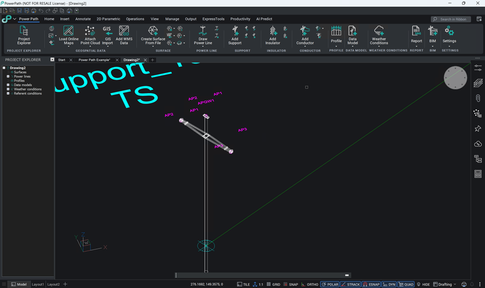Open dropdown arrow under Weather Conditions

(x=379, y=47)
